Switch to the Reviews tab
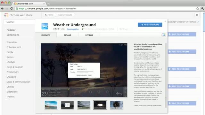The image size is (205, 115). point(89,35)
